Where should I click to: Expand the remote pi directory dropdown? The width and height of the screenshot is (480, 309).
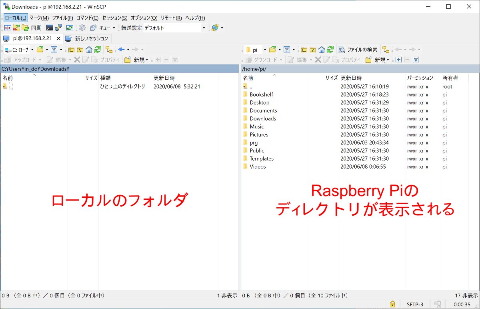[264, 50]
